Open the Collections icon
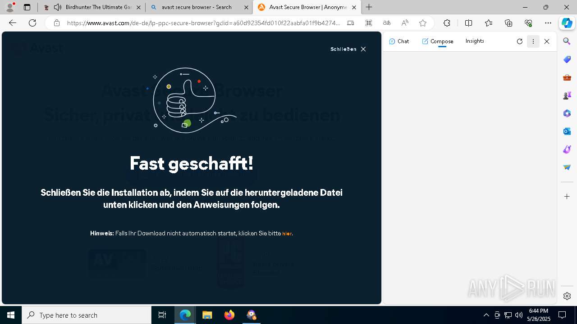 coord(508,23)
